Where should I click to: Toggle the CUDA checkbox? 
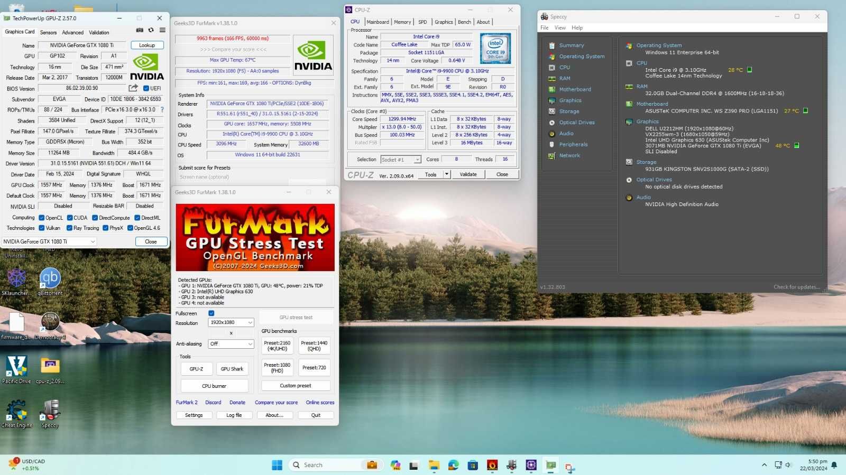pos(70,218)
